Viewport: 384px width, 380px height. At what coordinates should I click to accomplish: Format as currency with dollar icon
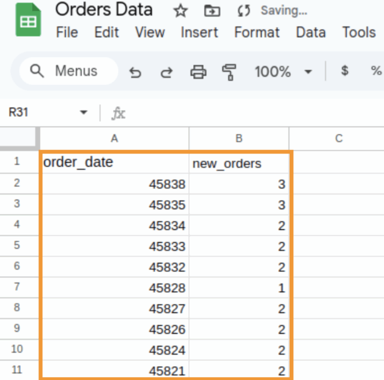click(345, 71)
